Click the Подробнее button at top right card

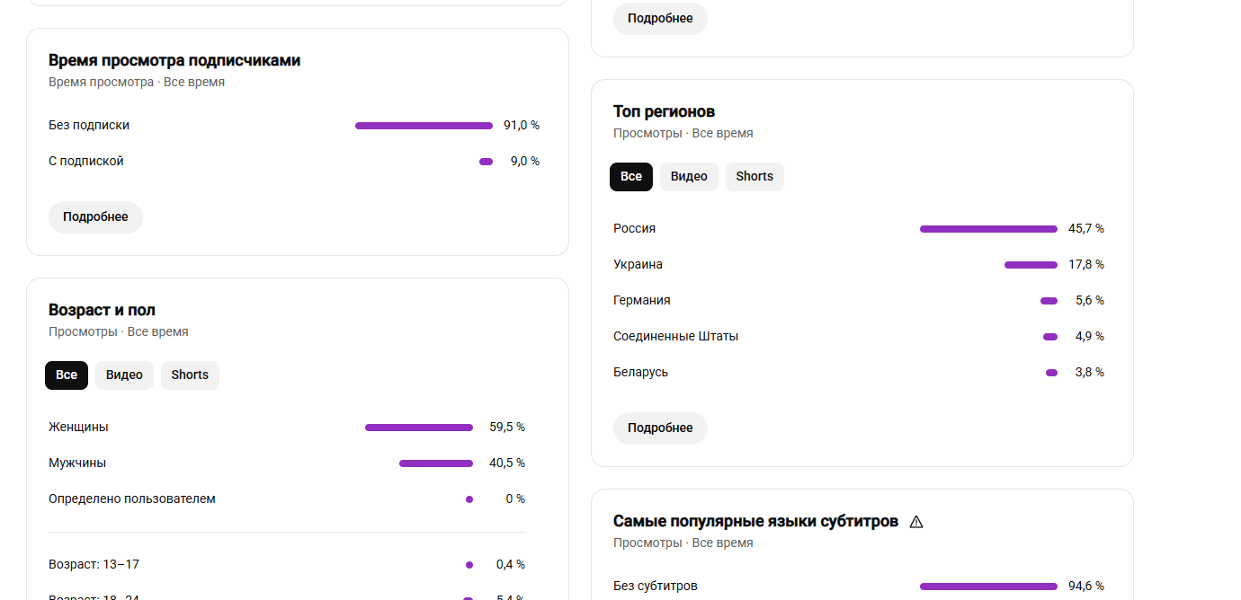(660, 19)
